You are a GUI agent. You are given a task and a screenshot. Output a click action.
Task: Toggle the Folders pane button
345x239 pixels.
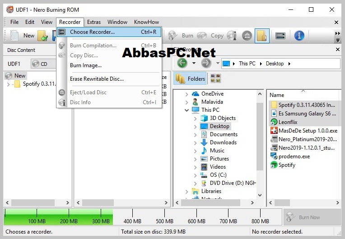[190, 78]
